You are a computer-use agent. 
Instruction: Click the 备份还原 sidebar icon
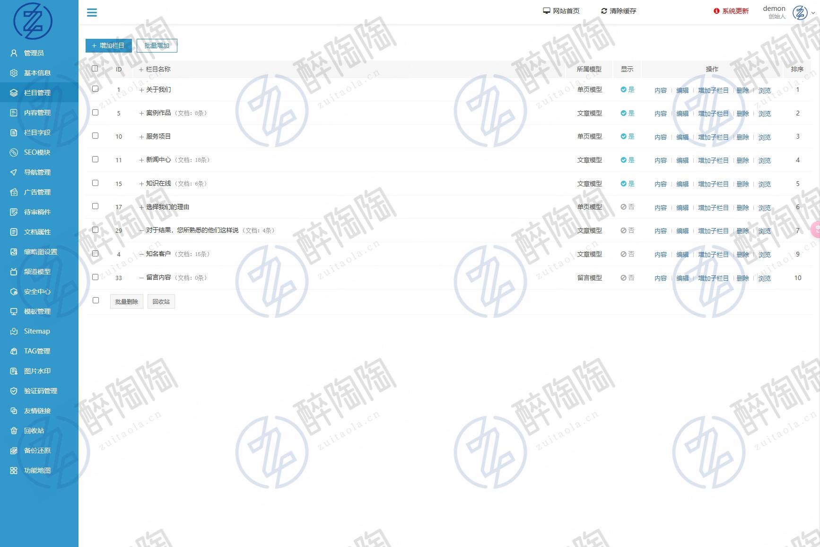(14, 450)
